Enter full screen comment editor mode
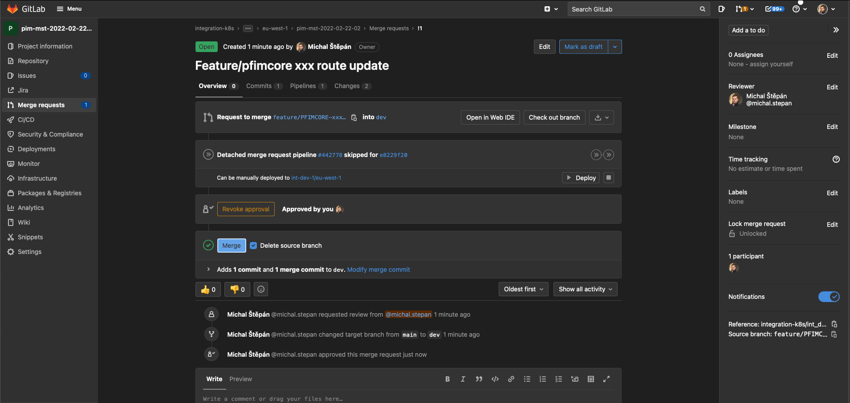This screenshot has width=850, height=403. click(606, 379)
